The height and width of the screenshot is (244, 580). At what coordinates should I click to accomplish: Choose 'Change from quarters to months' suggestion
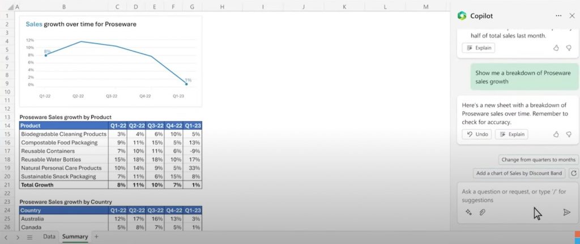[538, 160]
